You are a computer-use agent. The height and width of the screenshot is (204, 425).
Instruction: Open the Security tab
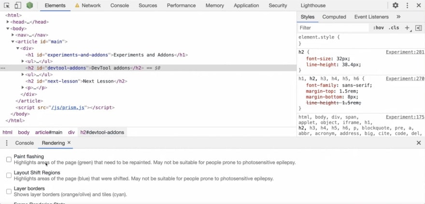tap(278, 5)
